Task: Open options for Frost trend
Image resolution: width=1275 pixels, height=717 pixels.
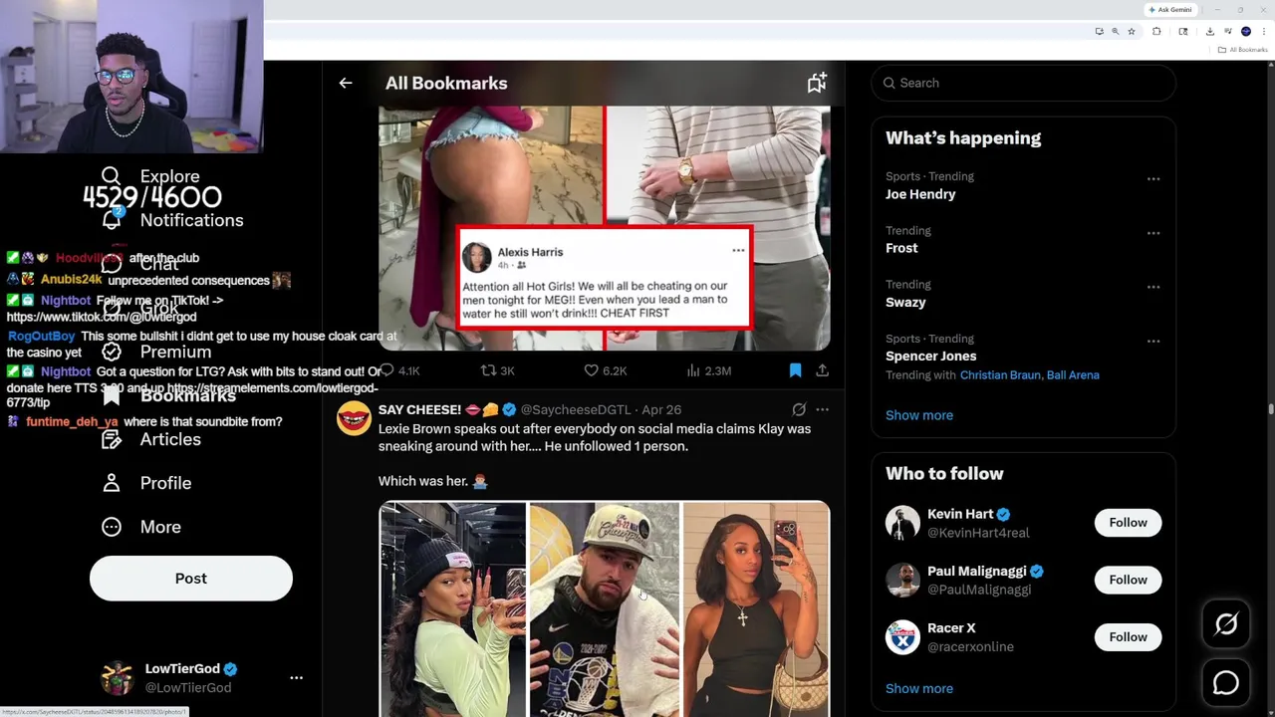Action: (1153, 233)
